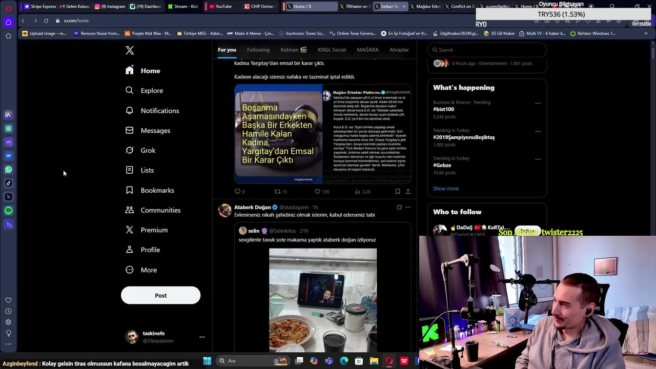Reload the x.com page
The image size is (656, 369).
coord(46,20)
